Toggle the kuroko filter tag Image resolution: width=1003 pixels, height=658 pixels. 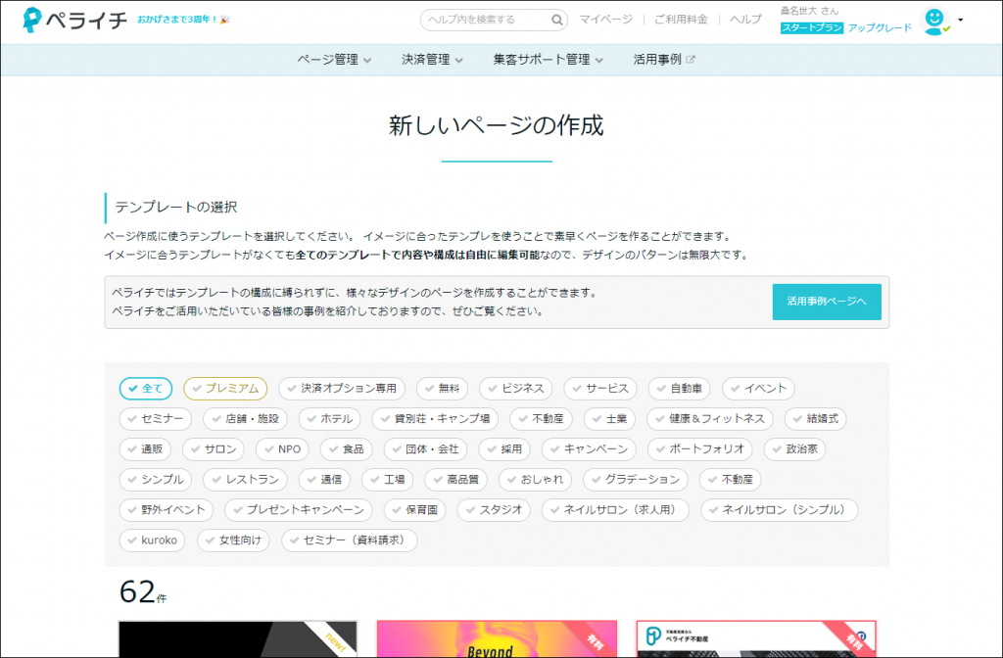click(152, 540)
